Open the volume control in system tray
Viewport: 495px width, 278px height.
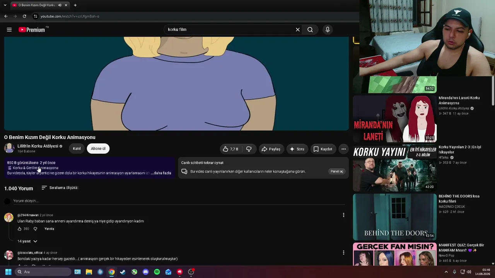point(469,272)
